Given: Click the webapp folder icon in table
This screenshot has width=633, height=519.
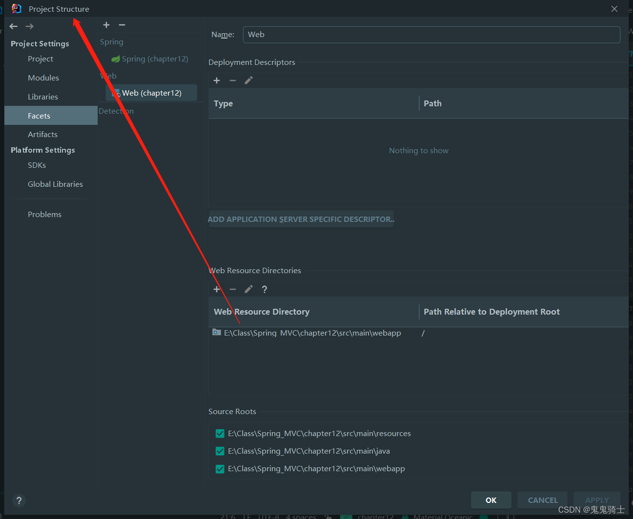Looking at the screenshot, I should point(217,333).
